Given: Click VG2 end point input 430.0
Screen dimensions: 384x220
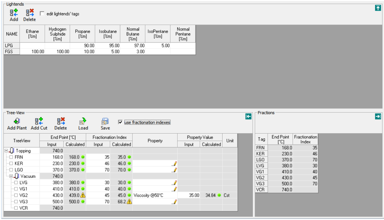Looking at the screenshot, I should [52, 195].
